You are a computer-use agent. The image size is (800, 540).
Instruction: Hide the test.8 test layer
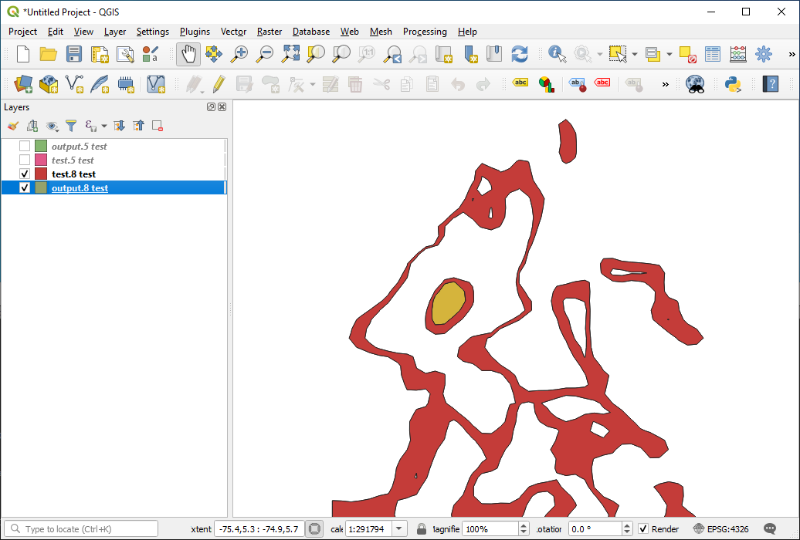click(x=25, y=174)
